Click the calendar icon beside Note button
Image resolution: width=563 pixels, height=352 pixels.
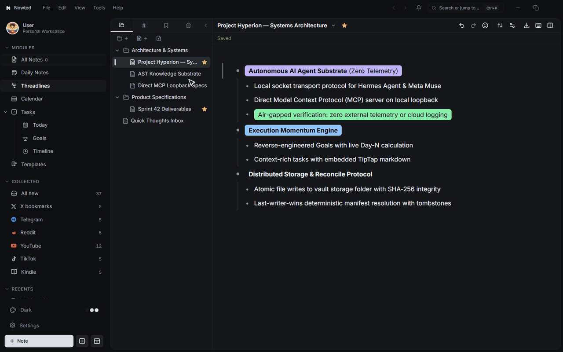coord(97,341)
